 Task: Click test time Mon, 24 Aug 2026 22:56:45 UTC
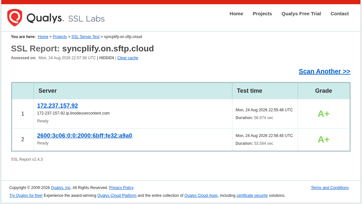click(264, 136)
